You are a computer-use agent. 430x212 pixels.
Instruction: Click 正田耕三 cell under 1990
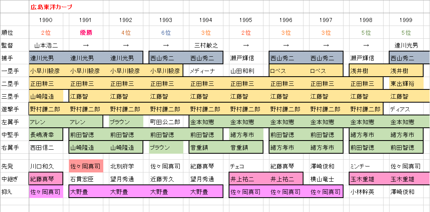coord(46,84)
